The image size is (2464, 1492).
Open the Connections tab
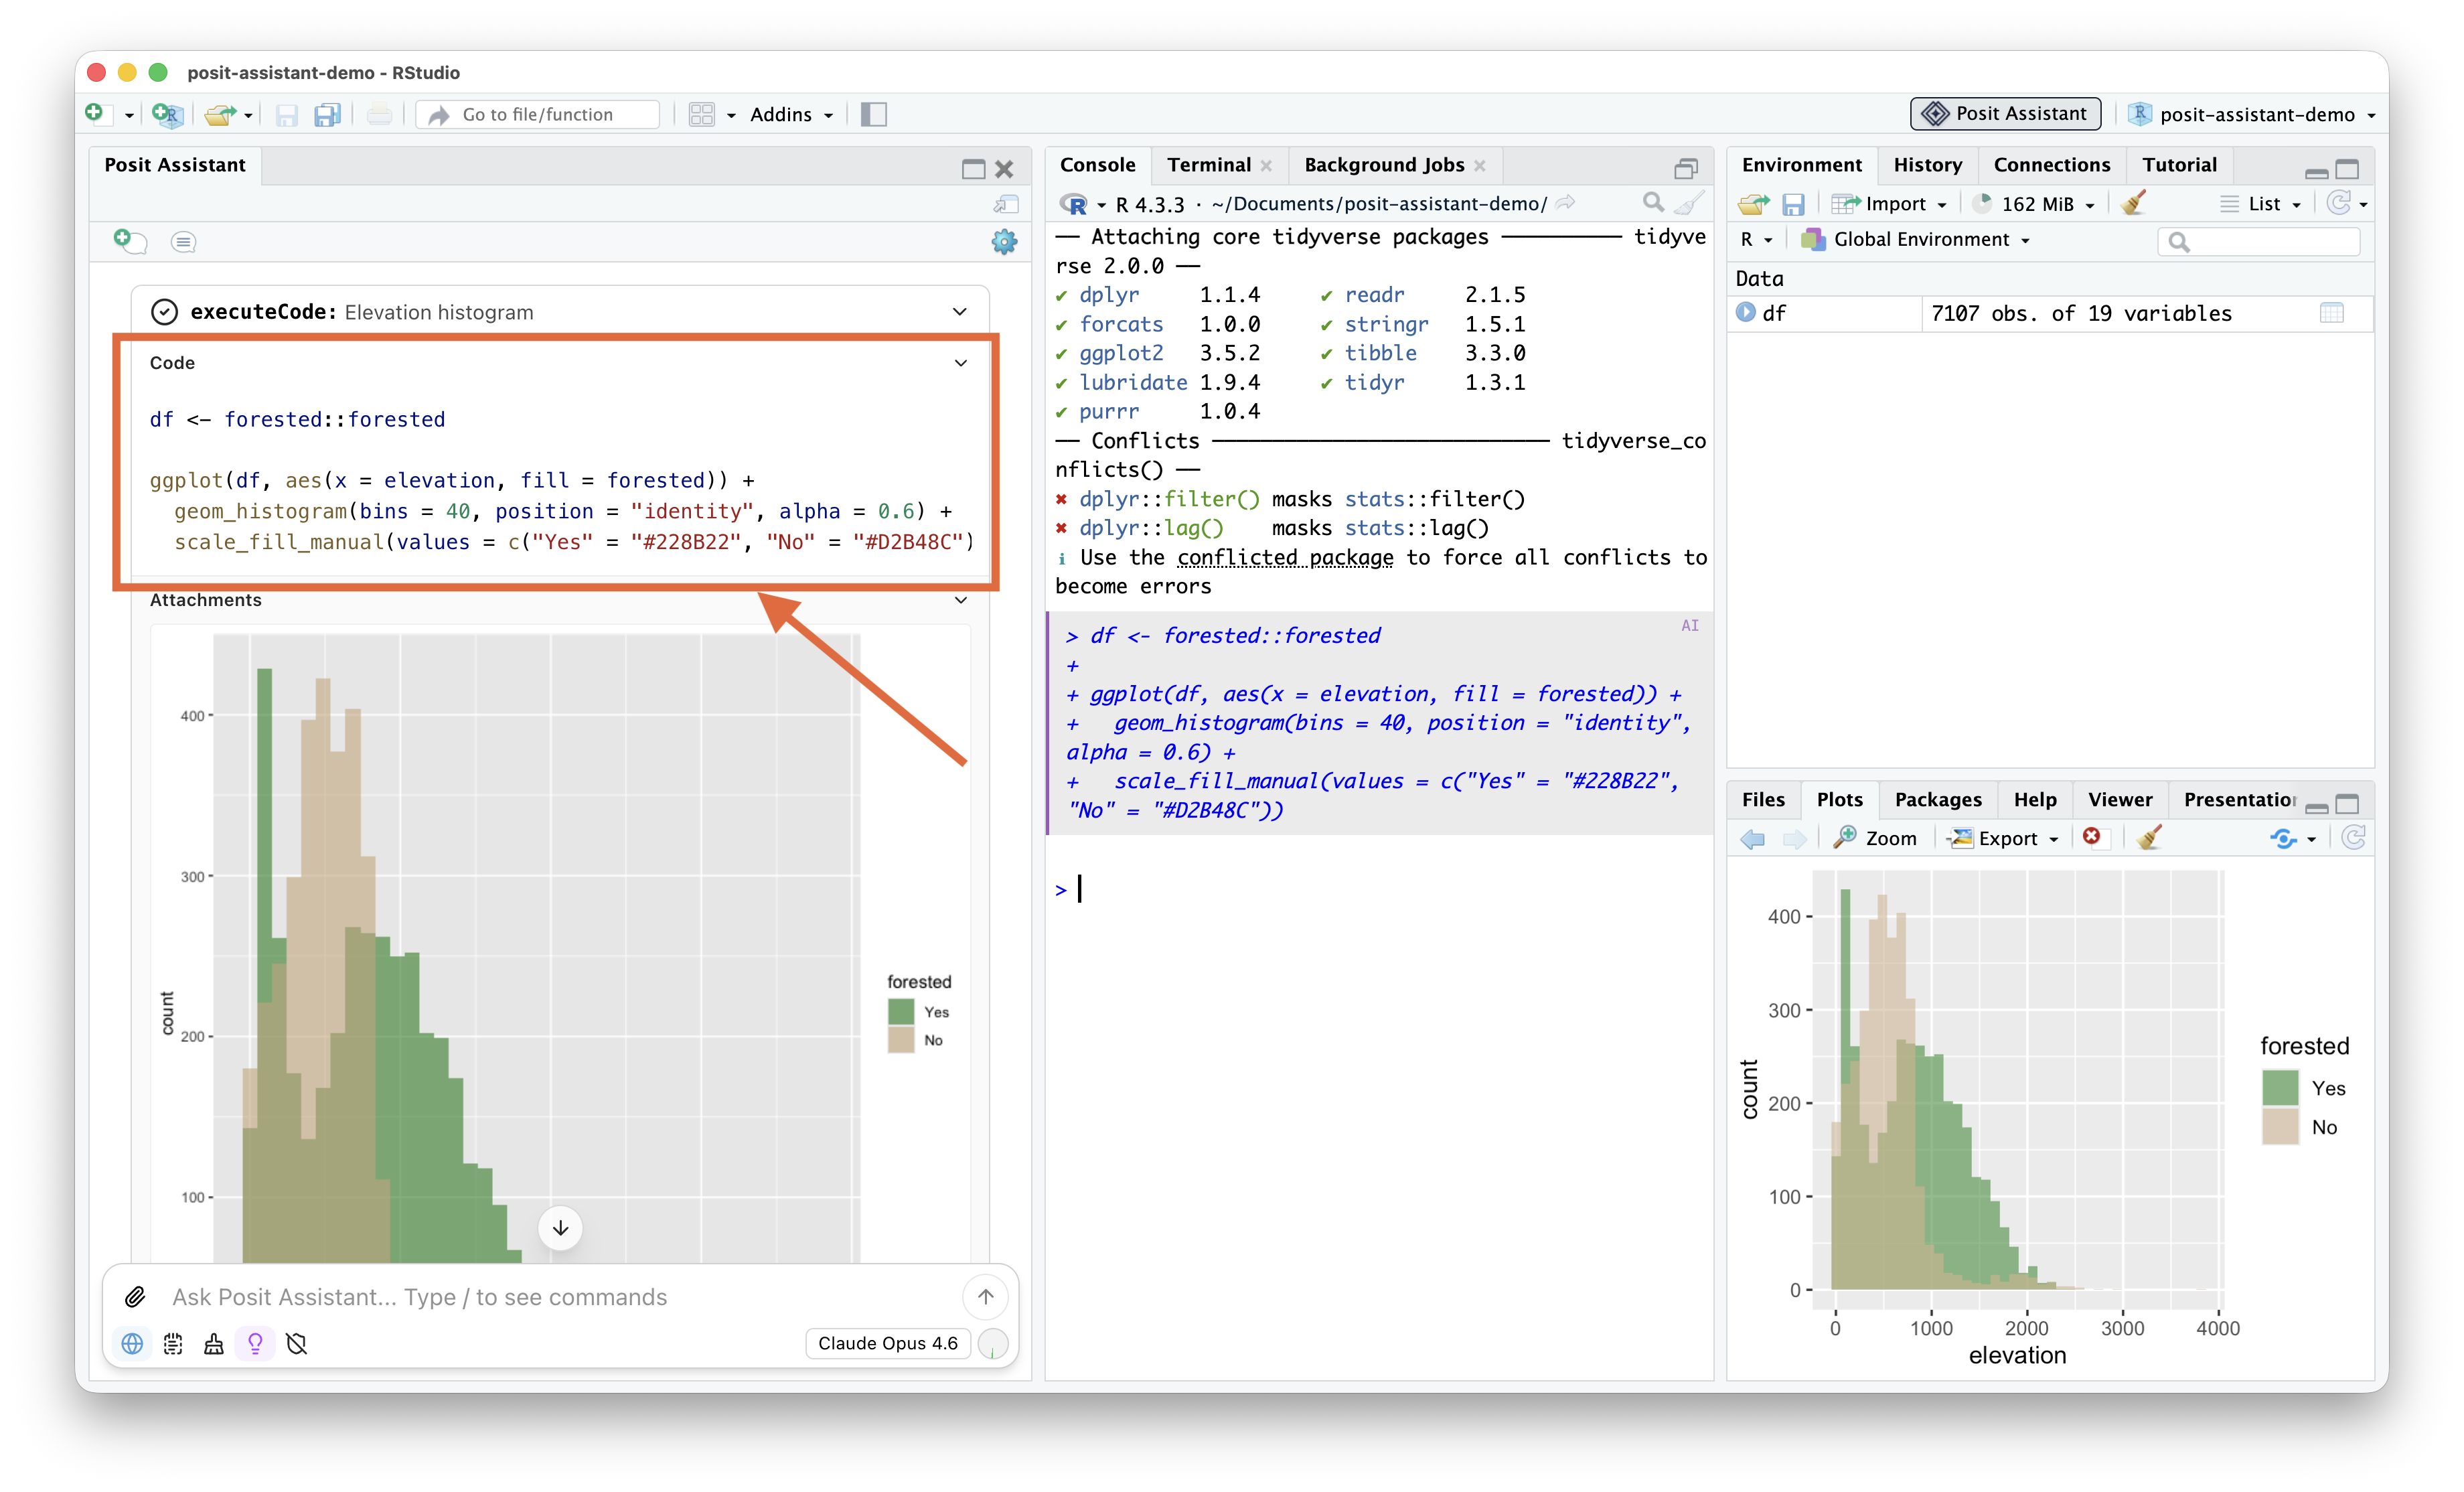pyautogui.click(x=2051, y=165)
